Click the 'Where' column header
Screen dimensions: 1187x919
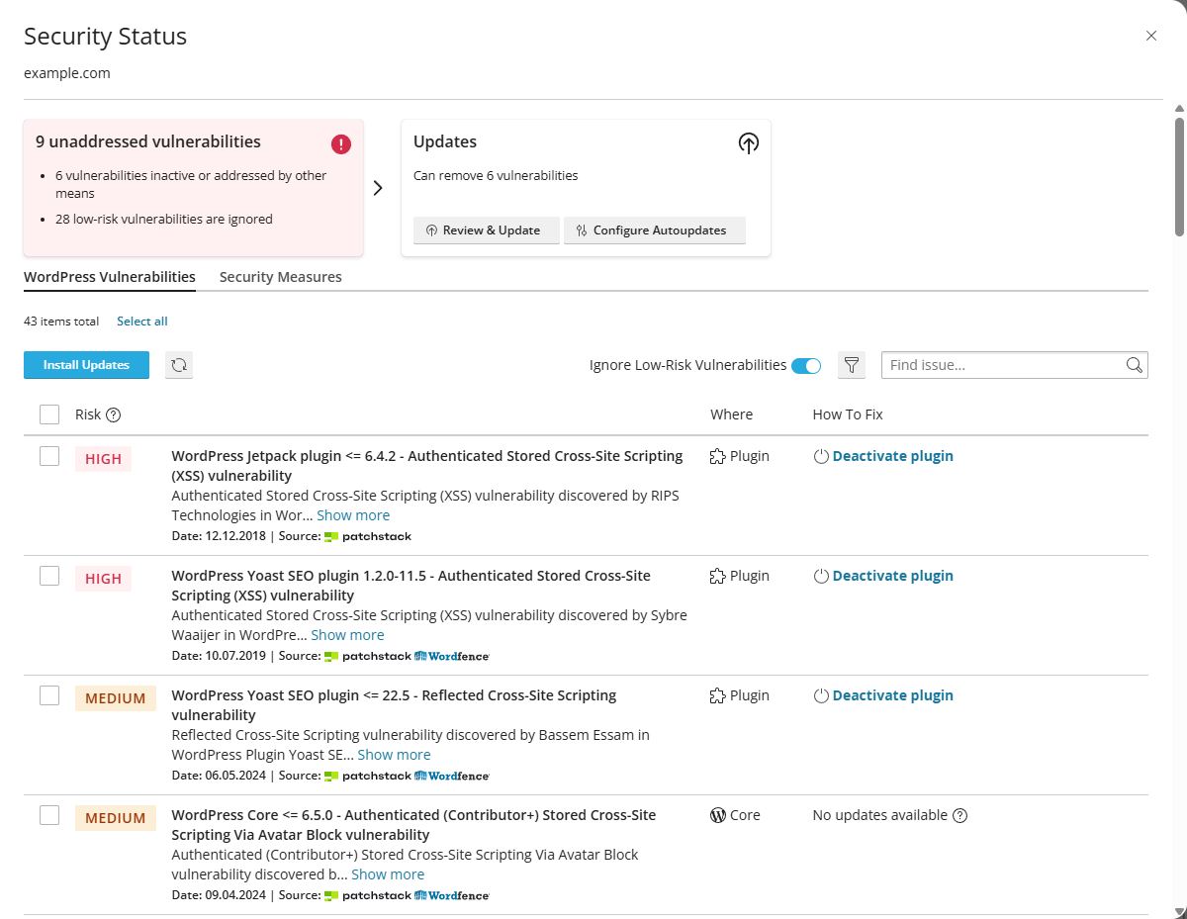(731, 414)
